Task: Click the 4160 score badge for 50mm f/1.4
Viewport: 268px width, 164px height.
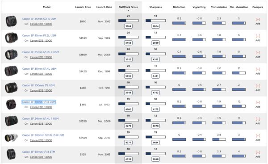Action: point(128,109)
